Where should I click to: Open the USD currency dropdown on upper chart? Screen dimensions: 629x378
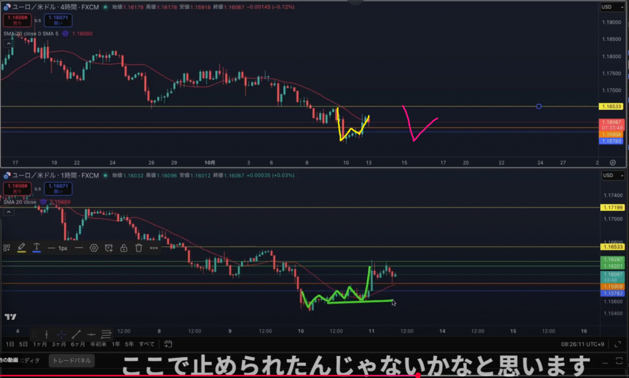pos(612,7)
